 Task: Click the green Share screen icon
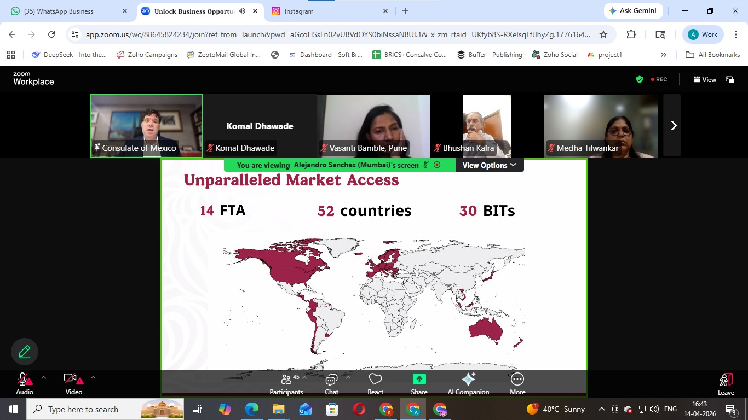pyautogui.click(x=419, y=378)
